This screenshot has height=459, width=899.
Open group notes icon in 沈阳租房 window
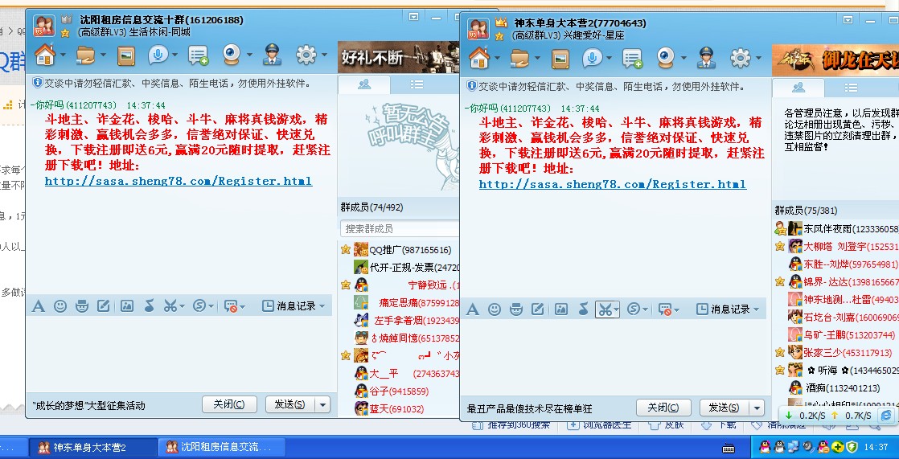(x=199, y=55)
